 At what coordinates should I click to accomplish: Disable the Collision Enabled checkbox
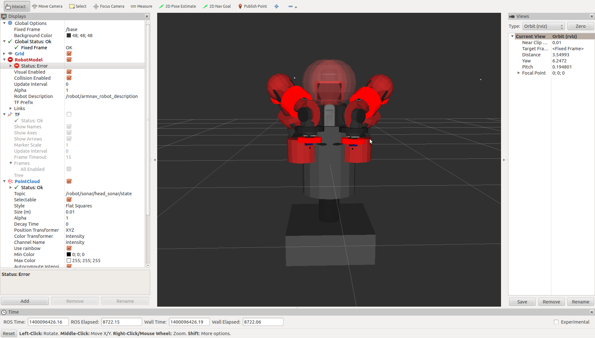(69, 78)
